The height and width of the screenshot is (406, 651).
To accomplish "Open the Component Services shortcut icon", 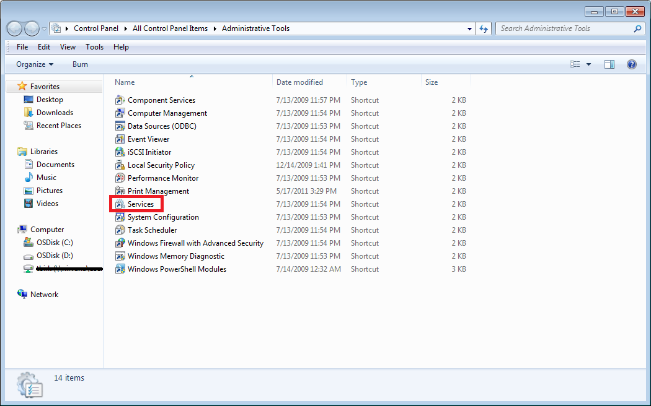I will [120, 100].
